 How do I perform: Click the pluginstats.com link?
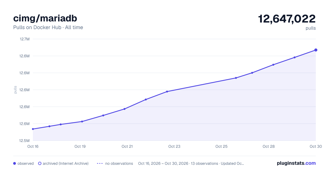pos(296,163)
